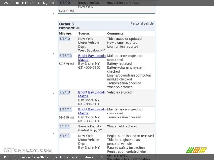
Task: Select the 3/4/11 Service Facility date
Action: click(64, 126)
